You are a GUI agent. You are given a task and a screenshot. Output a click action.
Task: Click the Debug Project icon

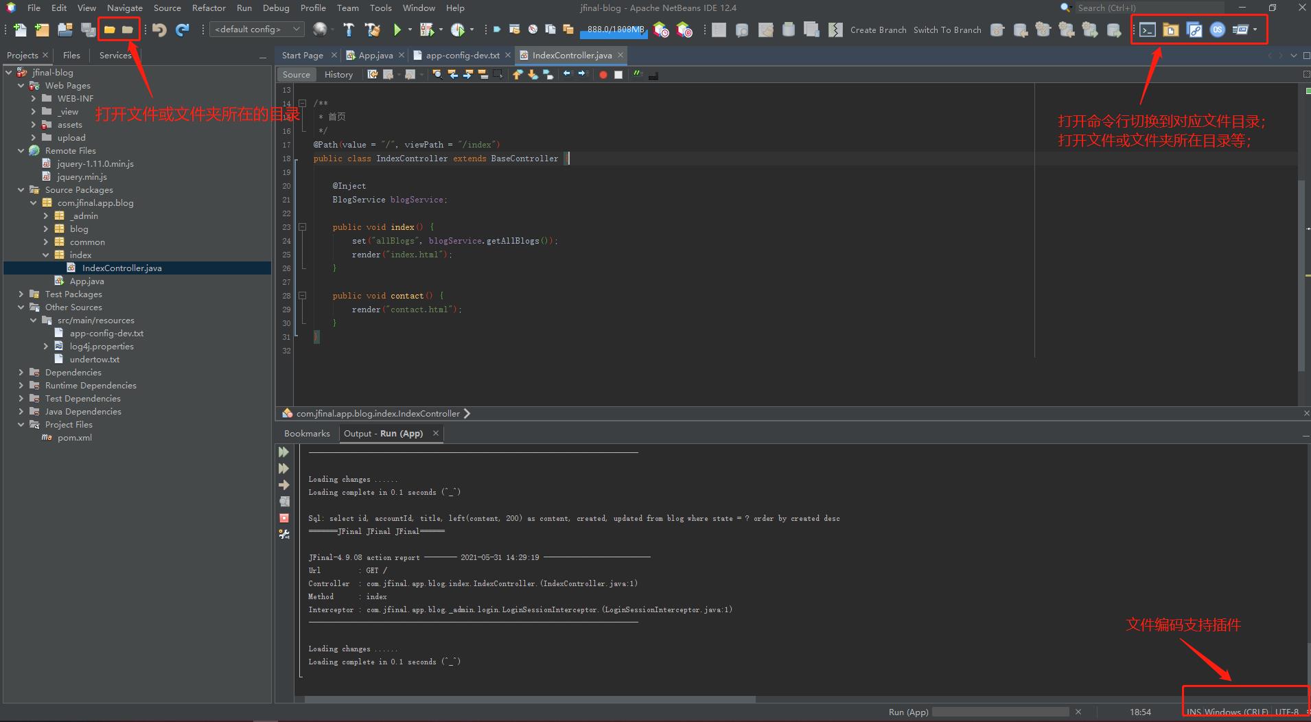click(x=427, y=30)
